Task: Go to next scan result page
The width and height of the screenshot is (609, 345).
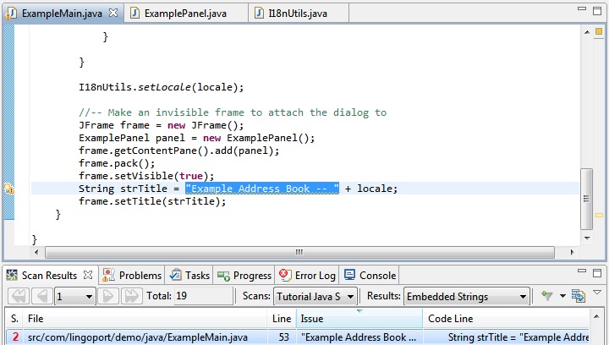Action: point(108,297)
